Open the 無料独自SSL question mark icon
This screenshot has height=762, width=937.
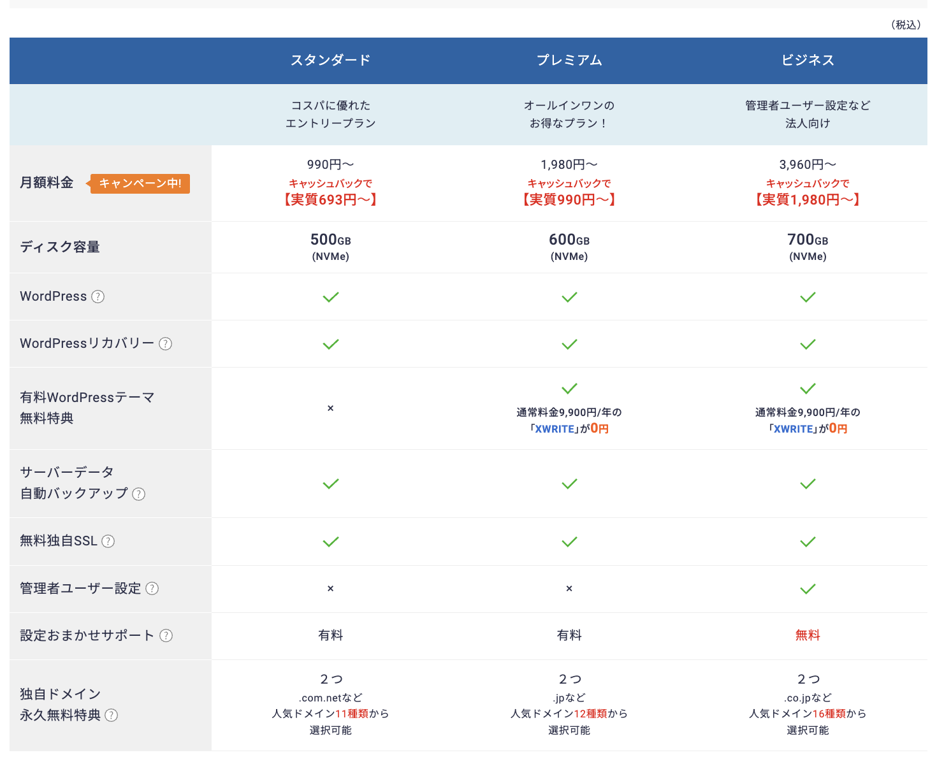(x=108, y=542)
